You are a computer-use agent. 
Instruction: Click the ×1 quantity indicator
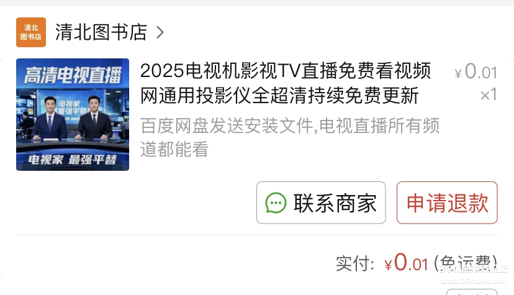(489, 95)
